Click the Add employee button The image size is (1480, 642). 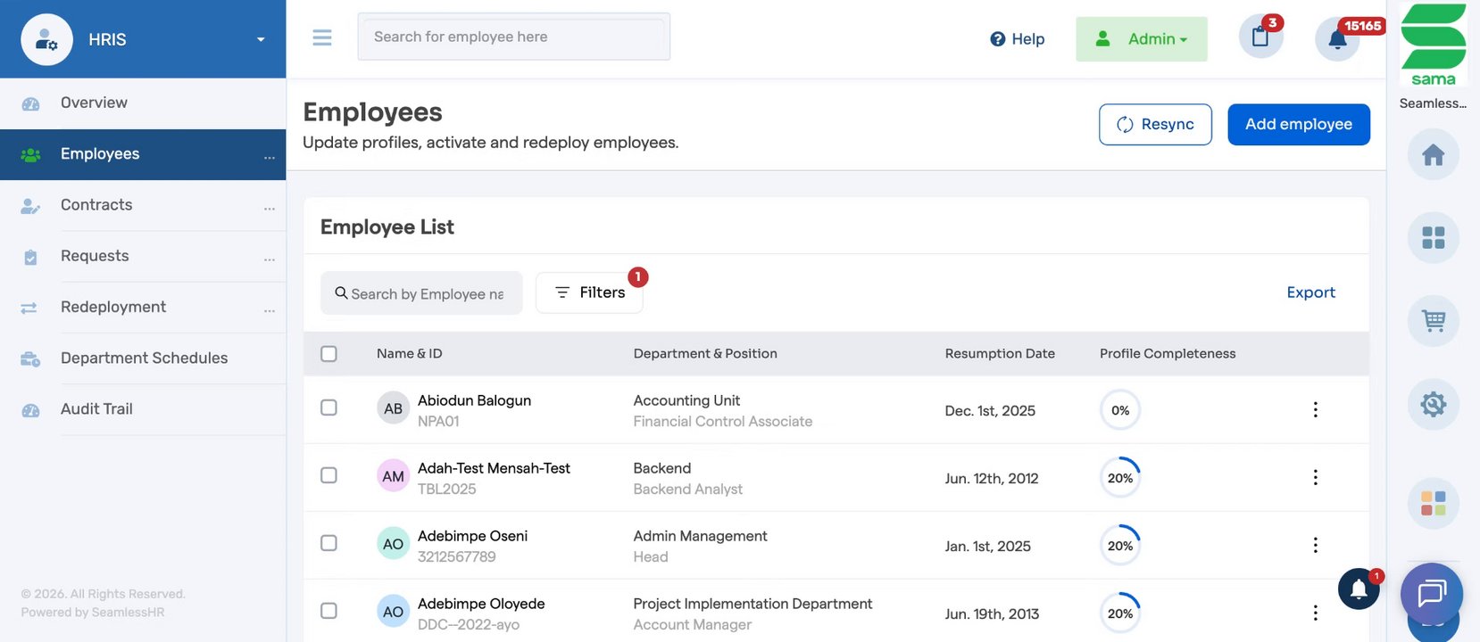point(1298,124)
